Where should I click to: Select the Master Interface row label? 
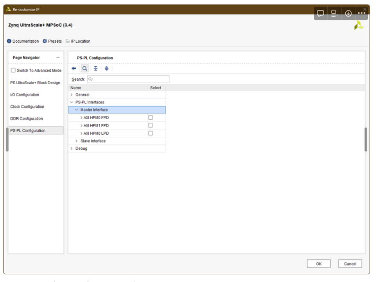94,110
